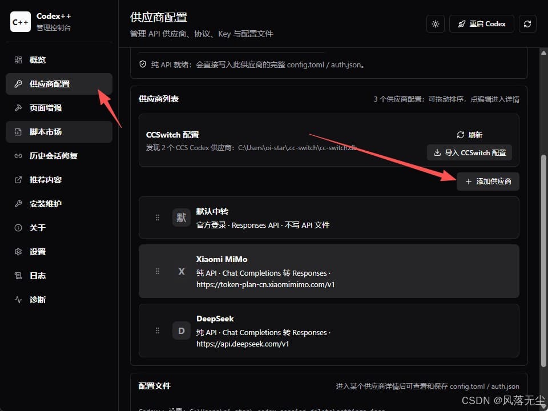Go to 脚本市场 in the sidebar

[59, 132]
